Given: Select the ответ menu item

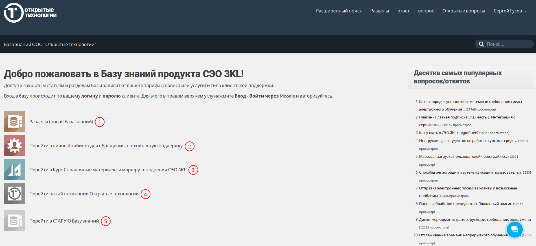Looking at the screenshot, I should pos(403,11).
